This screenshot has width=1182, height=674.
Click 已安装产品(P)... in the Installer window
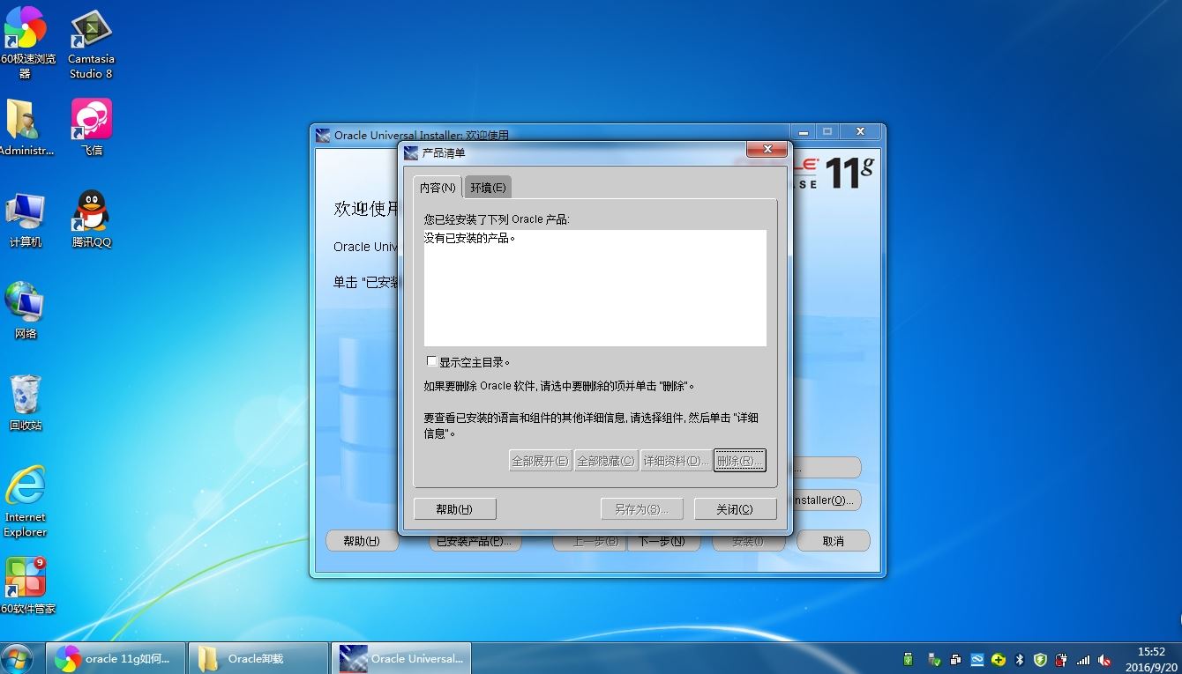475,543
